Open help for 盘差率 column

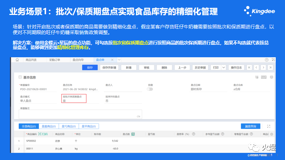coord(193,134)
